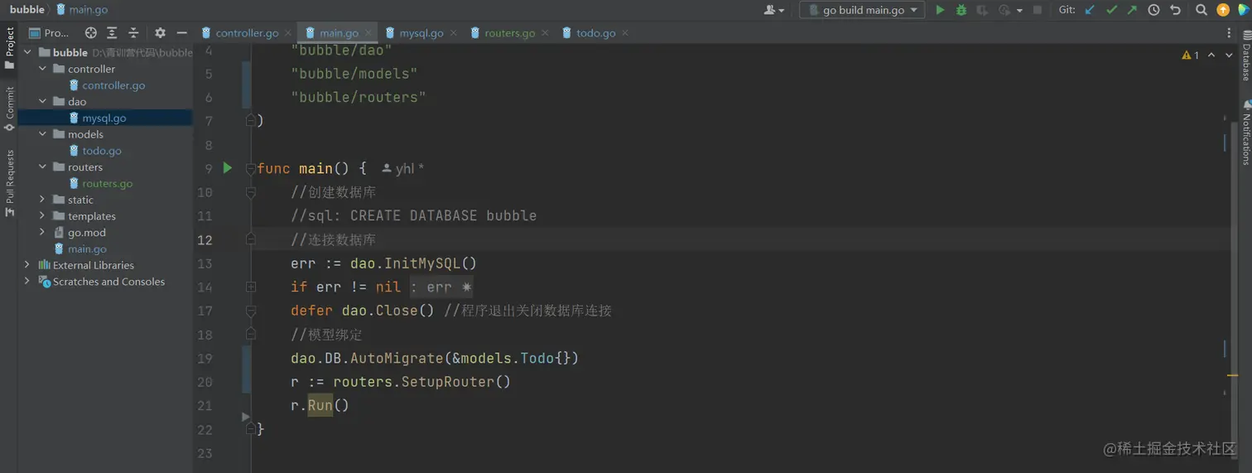The height and width of the screenshot is (473, 1252).
Task: Expand the static folder
Action: tap(42, 200)
